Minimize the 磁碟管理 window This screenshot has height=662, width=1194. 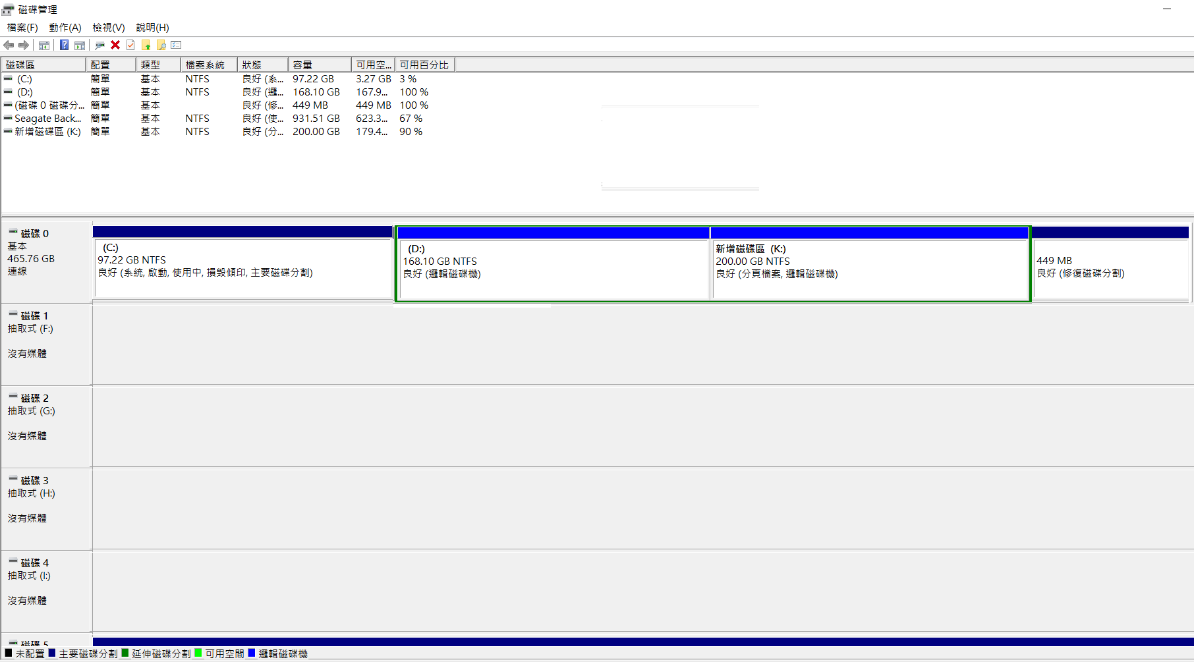[1167, 9]
